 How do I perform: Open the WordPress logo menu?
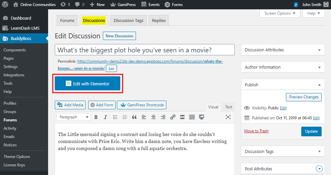[5, 5]
